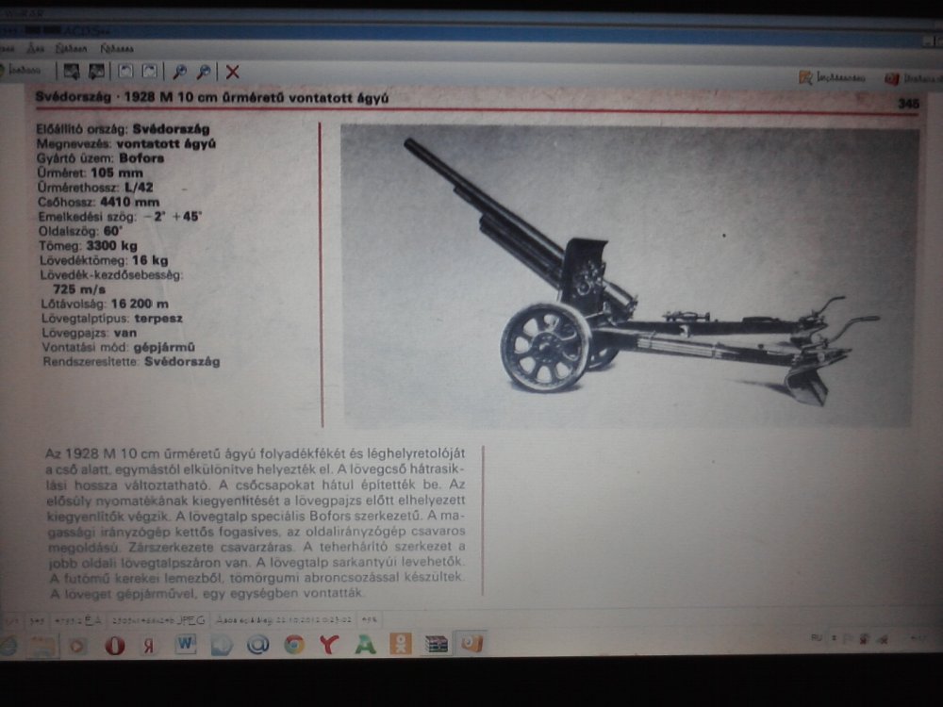943x707 pixels.
Task: Open the Yandex 'Я' taskbar icon
Action: (x=149, y=646)
